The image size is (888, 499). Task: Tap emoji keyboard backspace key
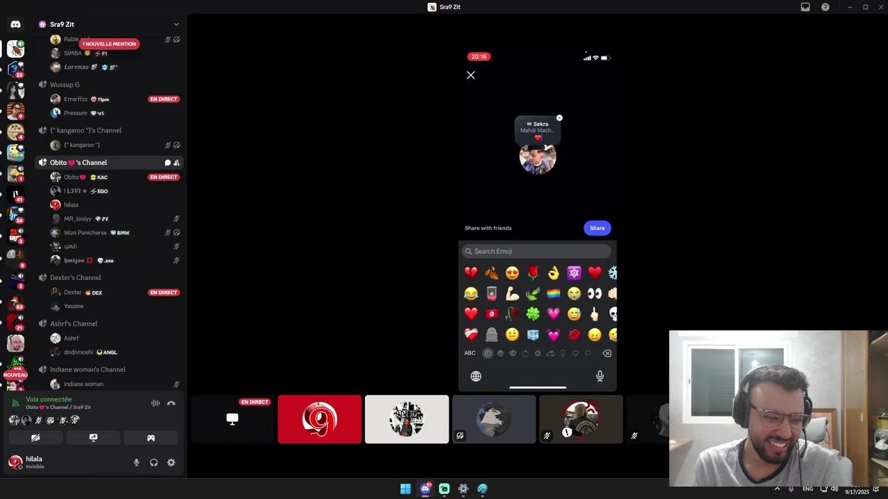tap(607, 353)
